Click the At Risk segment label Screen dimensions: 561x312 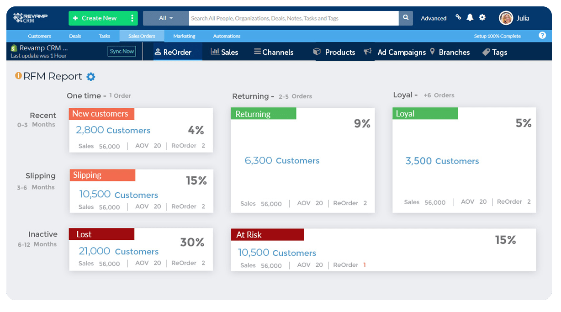tap(267, 235)
